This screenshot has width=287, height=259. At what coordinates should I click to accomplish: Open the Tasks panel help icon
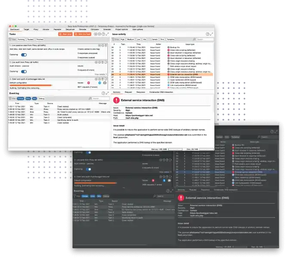tap(103, 34)
